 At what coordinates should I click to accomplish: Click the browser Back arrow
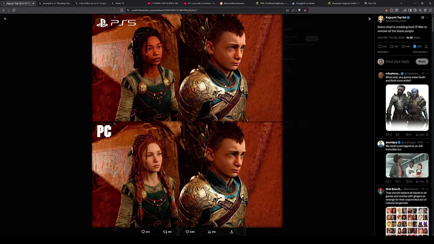pyautogui.click(x=4, y=10)
